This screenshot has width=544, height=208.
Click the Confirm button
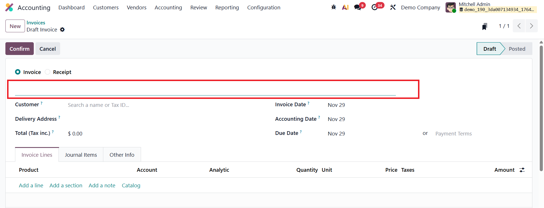coord(20,49)
